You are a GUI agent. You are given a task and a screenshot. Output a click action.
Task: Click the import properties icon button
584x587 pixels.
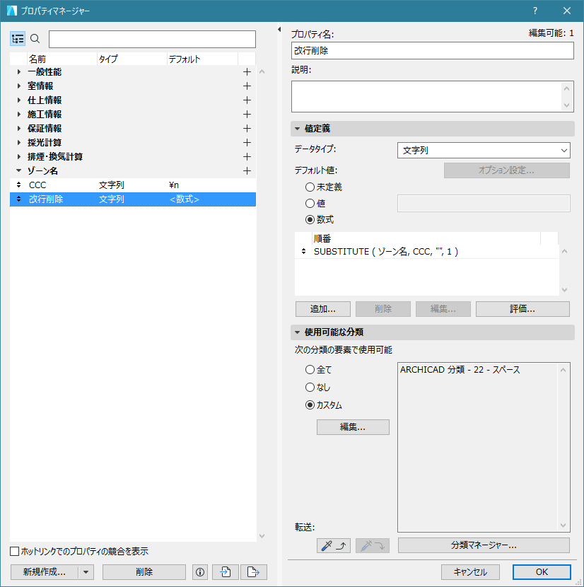coord(226,572)
